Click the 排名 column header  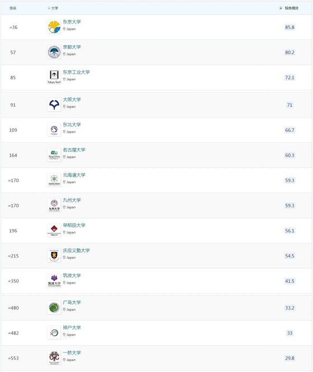[13, 8]
